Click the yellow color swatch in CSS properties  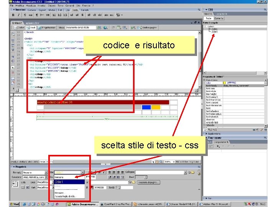pyautogui.click(x=224, y=83)
